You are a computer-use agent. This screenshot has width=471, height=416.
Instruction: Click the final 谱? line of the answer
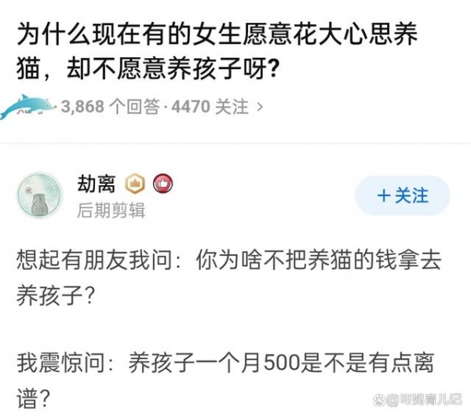pyautogui.click(x=35, y=398)
